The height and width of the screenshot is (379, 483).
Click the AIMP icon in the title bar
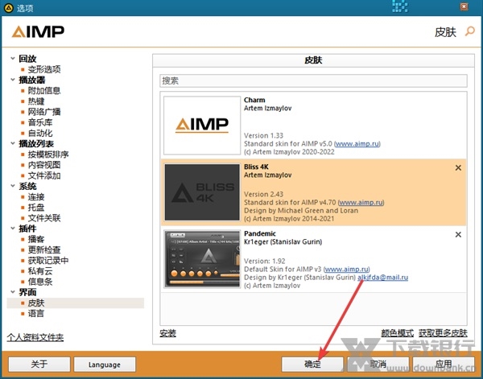[x=8, y=8]
